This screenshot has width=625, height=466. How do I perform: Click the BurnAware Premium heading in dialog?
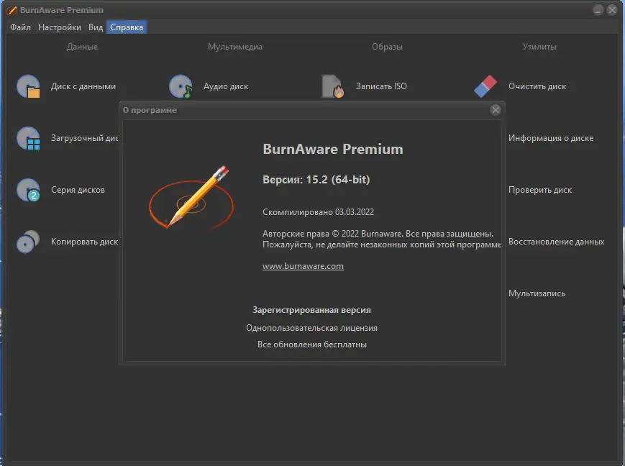point(333,149)
